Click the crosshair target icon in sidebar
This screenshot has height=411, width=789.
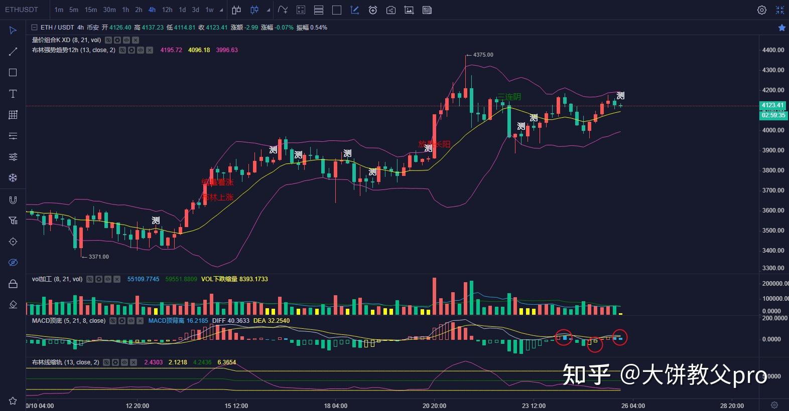click(13, 242)
